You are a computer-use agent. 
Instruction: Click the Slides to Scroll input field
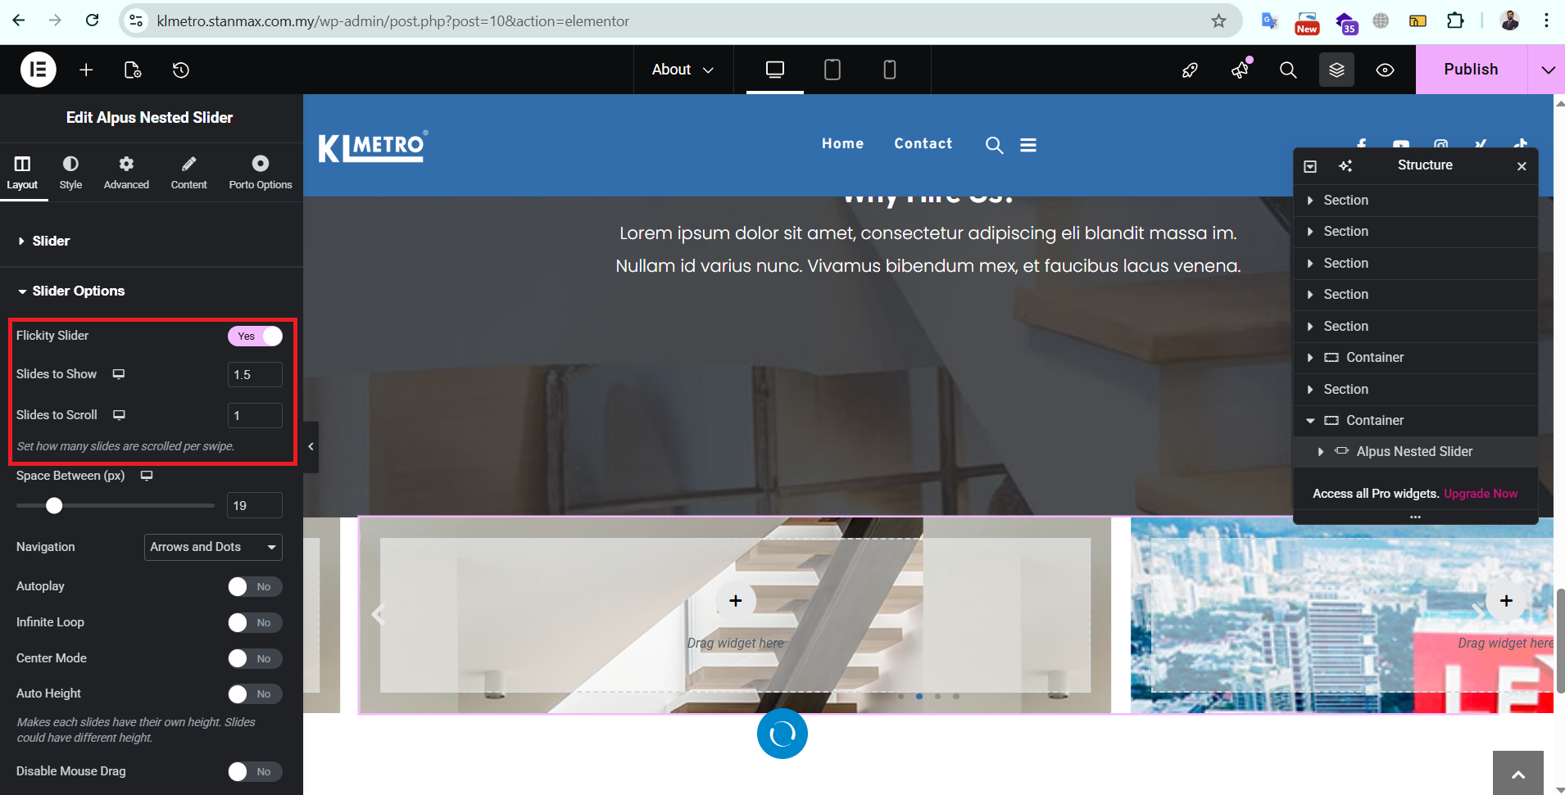(255, 415)
